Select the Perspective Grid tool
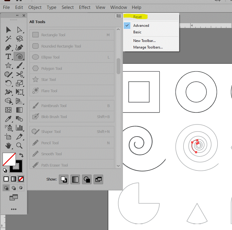The image size is (232, 230). [19, 101]
